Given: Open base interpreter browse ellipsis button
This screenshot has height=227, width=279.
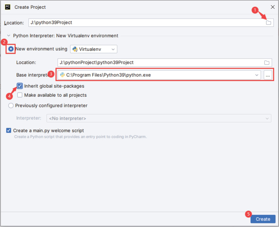Looking at the screenshot, I should pos(268,75).
